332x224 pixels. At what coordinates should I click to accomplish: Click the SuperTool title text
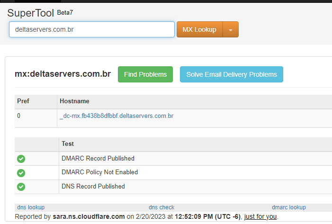coord(30,13)
